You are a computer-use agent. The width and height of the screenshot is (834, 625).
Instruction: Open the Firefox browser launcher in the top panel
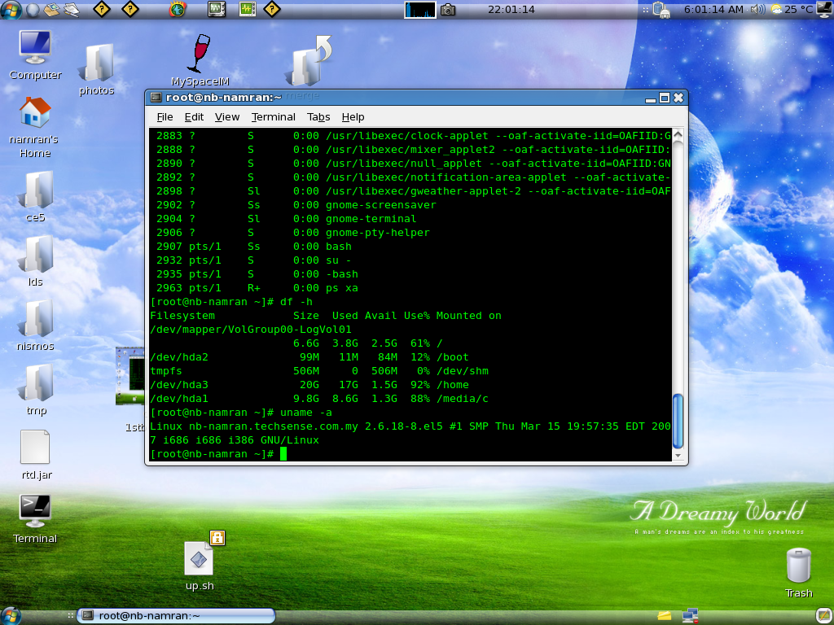pyautogui.click(x=178, y=10)
